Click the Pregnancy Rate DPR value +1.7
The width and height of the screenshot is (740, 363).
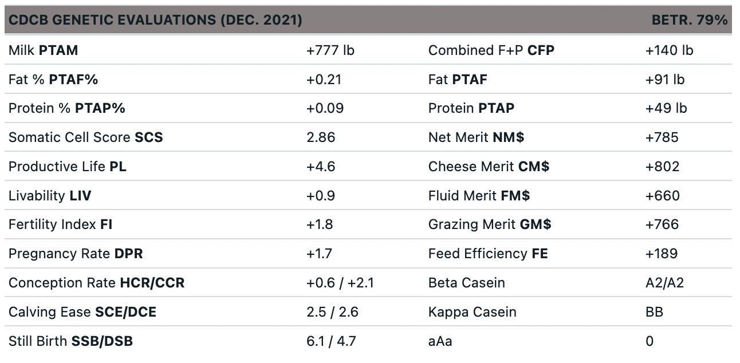(x=319, y=254)
